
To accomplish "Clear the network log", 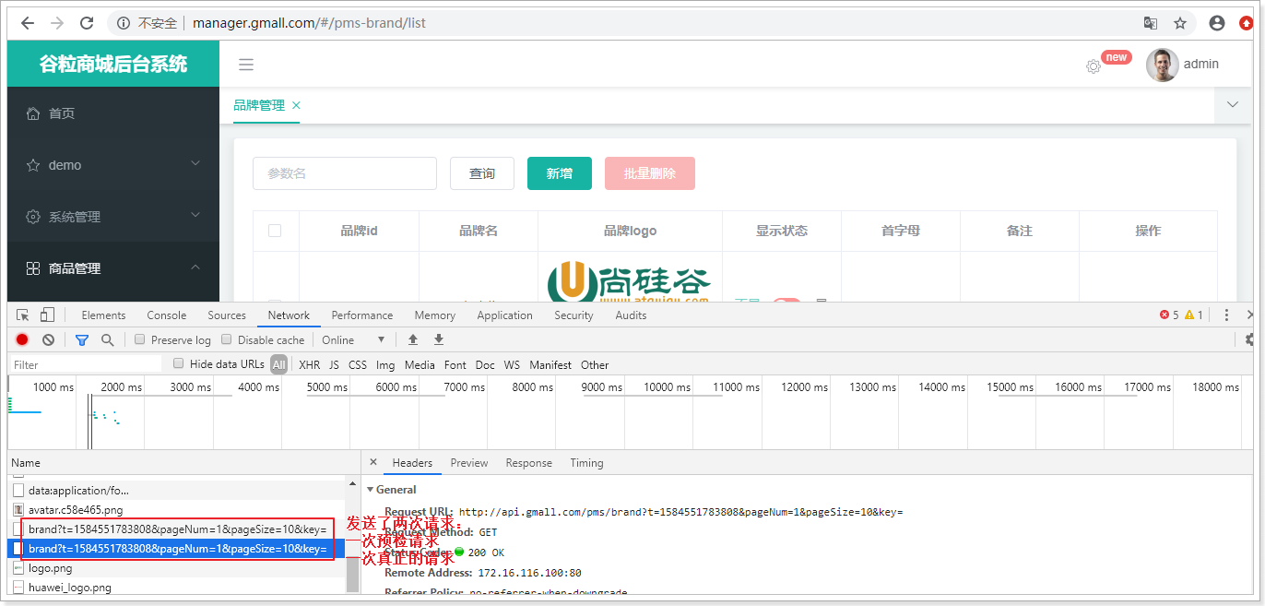I will tap(48, 340).
